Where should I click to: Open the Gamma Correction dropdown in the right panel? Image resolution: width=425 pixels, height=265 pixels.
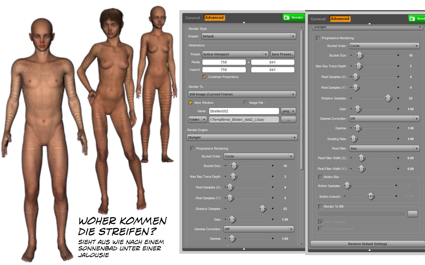[384, 119]
